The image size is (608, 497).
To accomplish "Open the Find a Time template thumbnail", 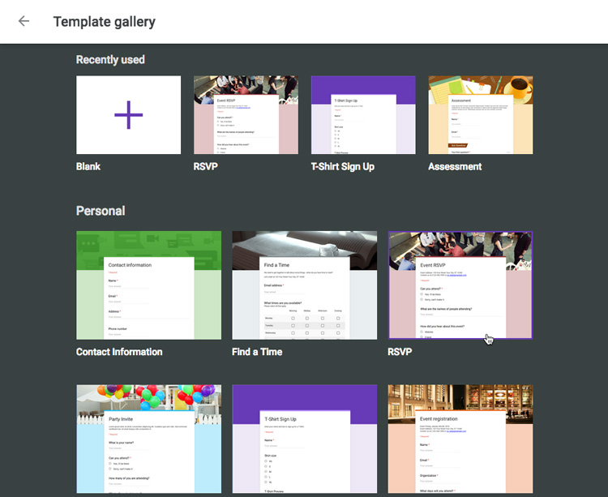I will 304,285.
